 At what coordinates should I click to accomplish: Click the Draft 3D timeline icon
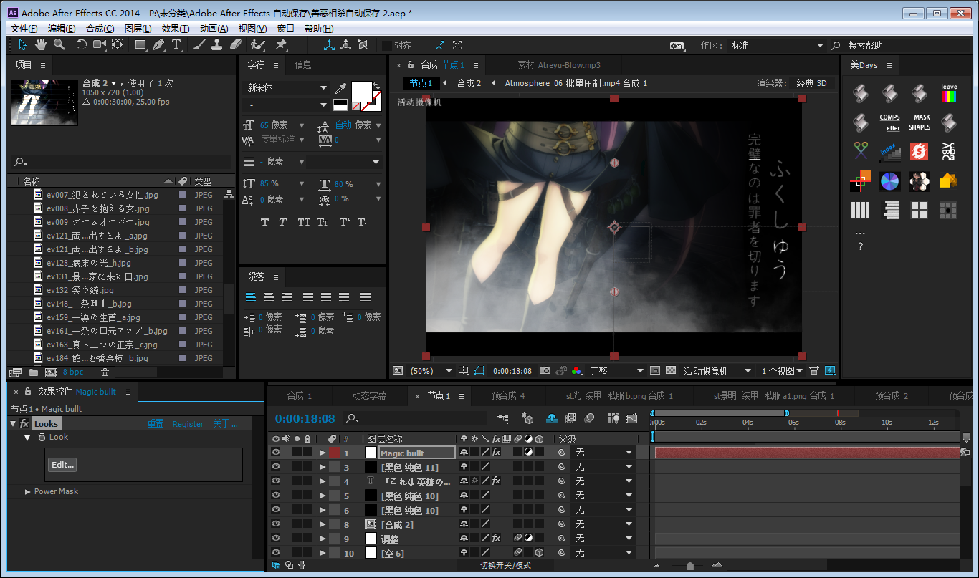click(x=527, y=418)
